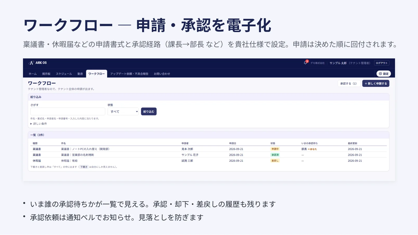The image size is (418, 235).
Task: Click the 新しく申請する button
Action: [376, 83]
